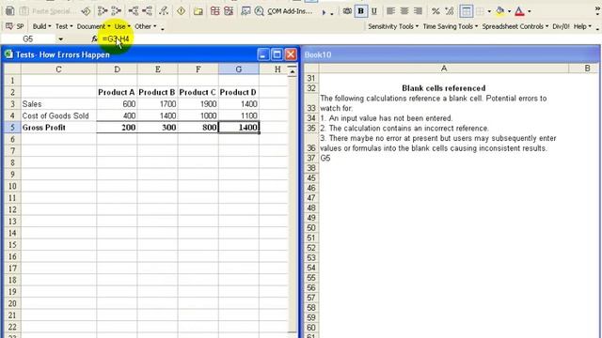Align text right
The image size is (602, 338).
click(418, 11)
